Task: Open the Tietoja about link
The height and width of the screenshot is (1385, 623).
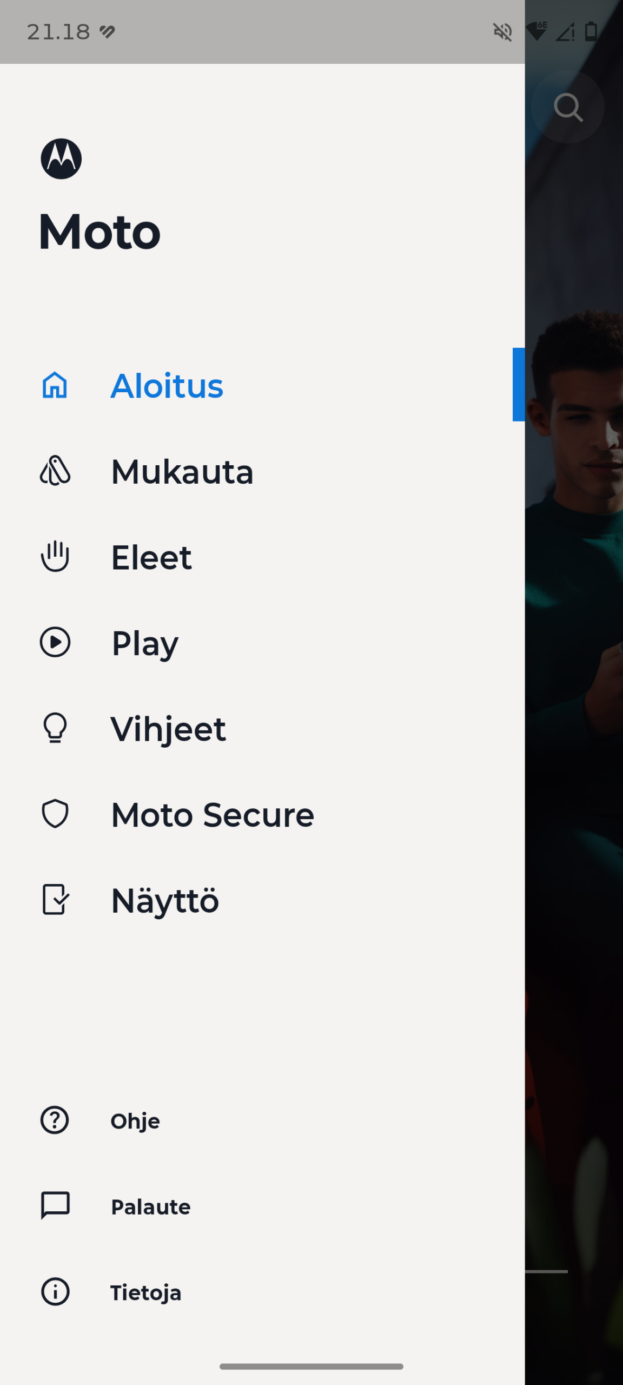Action: (146, 1292)
